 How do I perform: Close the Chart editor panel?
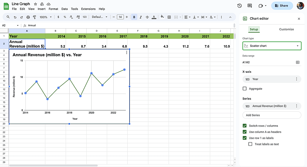point(299,19)
